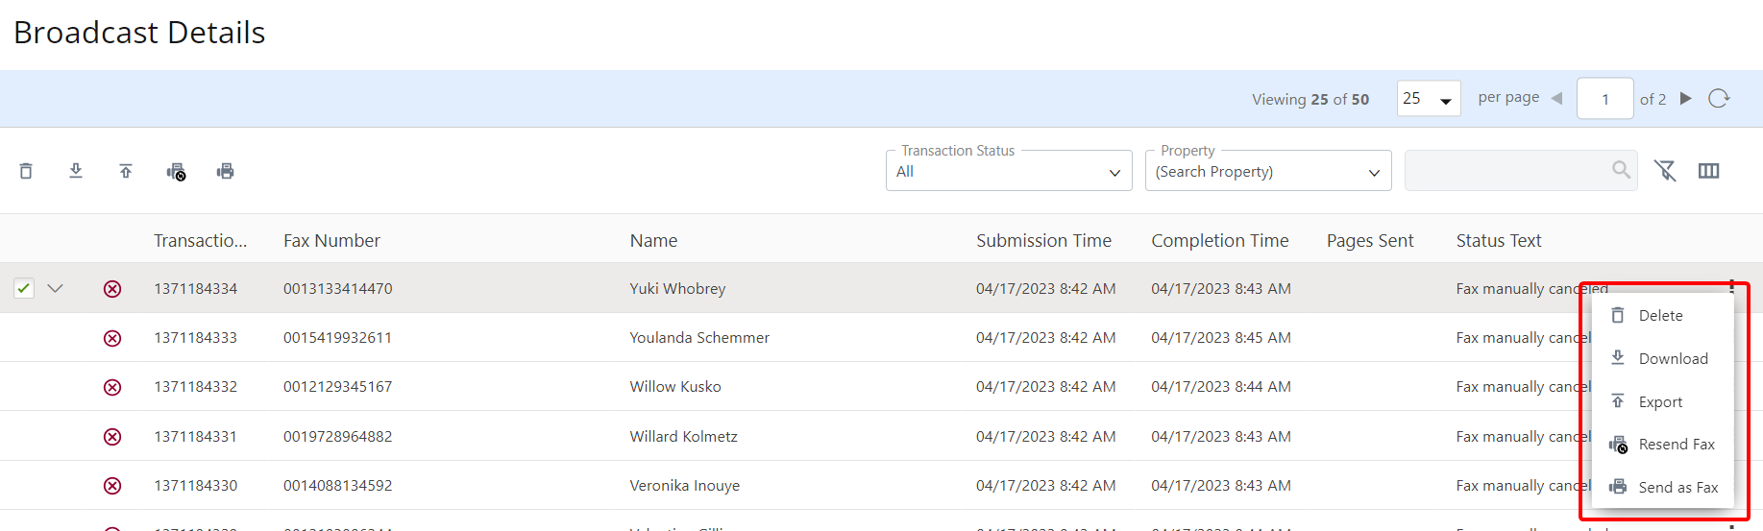Sort by Submission Time column header
The image size is (1763, 531).
(1043, 241)
